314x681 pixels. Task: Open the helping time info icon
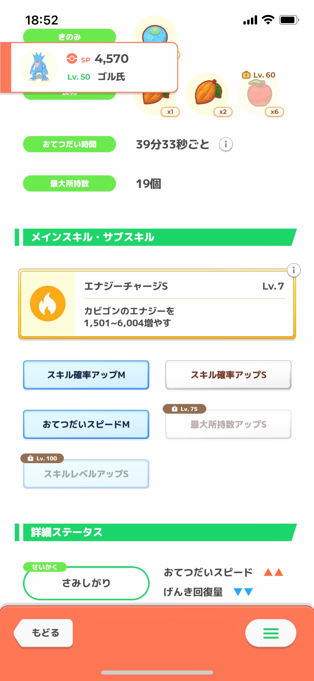(x=226, y=145)
